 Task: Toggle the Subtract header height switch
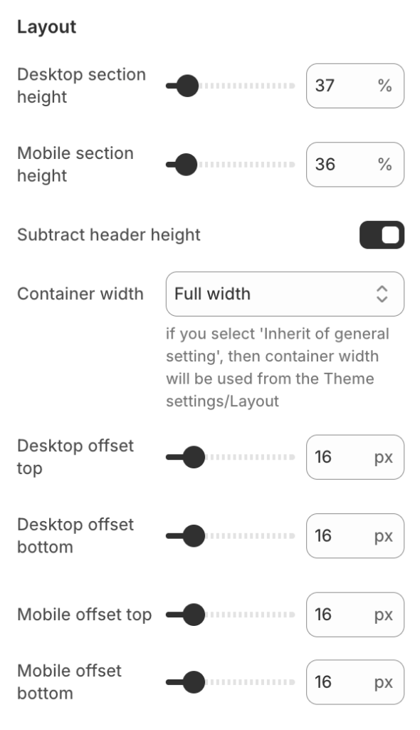tap(382, 235)
